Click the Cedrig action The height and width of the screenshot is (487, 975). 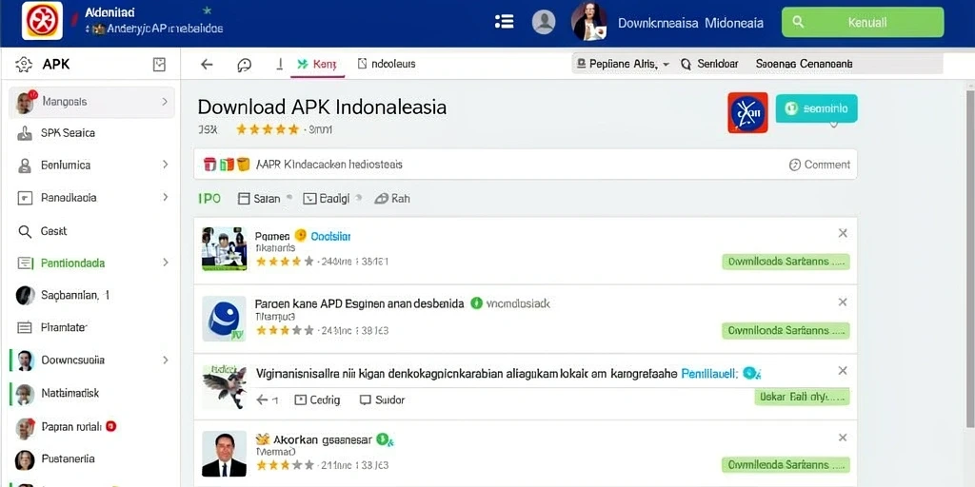click(317, 400)
